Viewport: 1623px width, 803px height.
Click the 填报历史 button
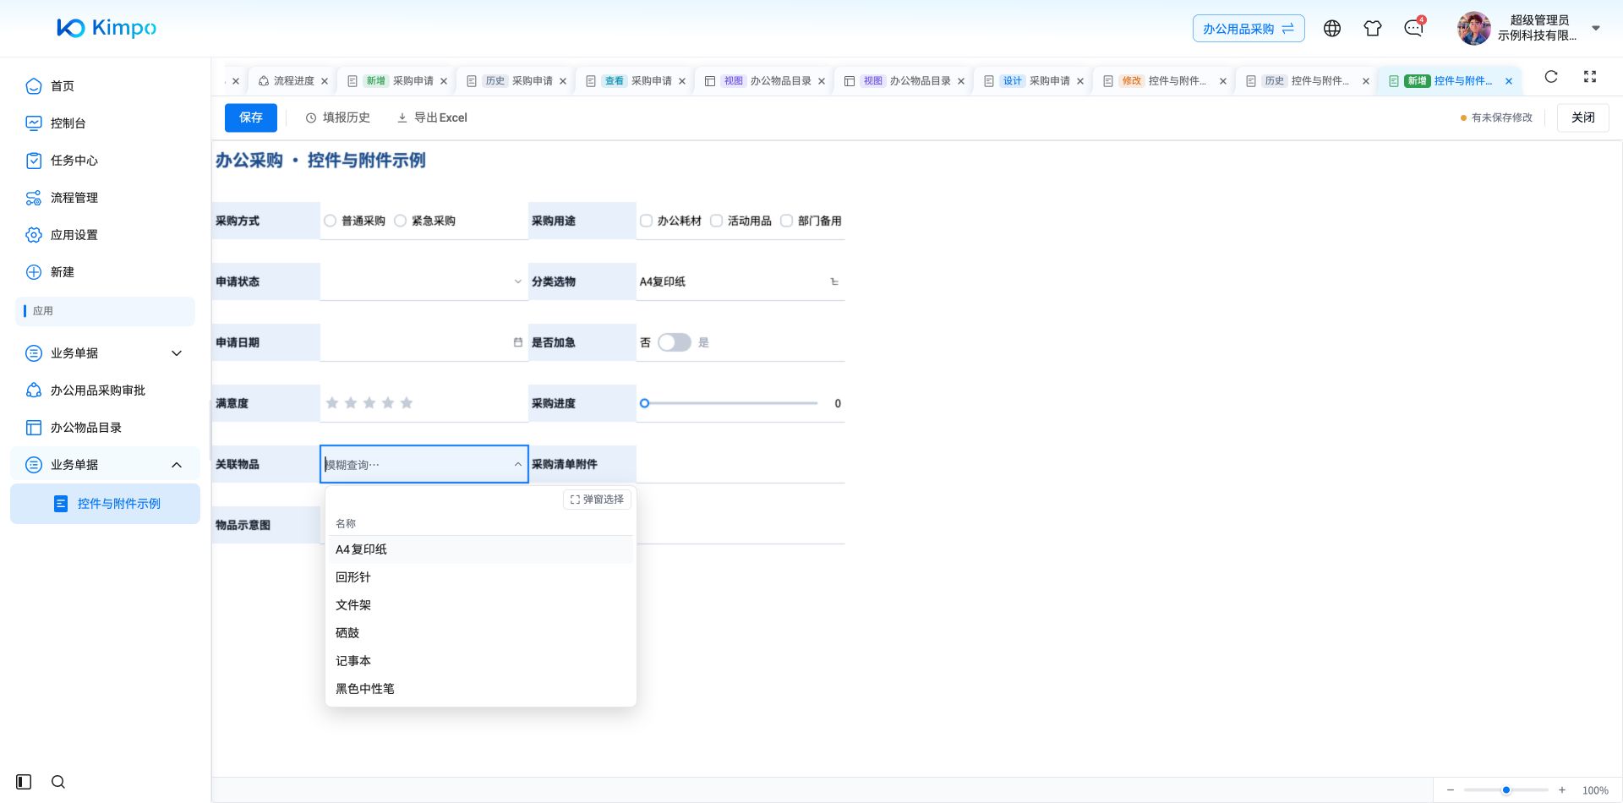pos(337,117)
